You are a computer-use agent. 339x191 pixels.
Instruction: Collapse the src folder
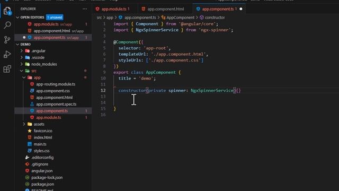[22, 71]
